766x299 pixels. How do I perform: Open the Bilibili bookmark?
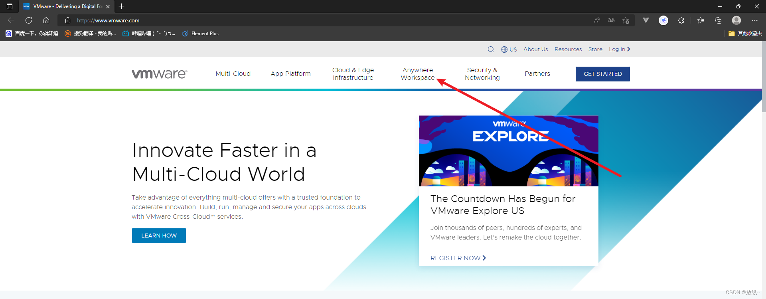click(149, 34)
